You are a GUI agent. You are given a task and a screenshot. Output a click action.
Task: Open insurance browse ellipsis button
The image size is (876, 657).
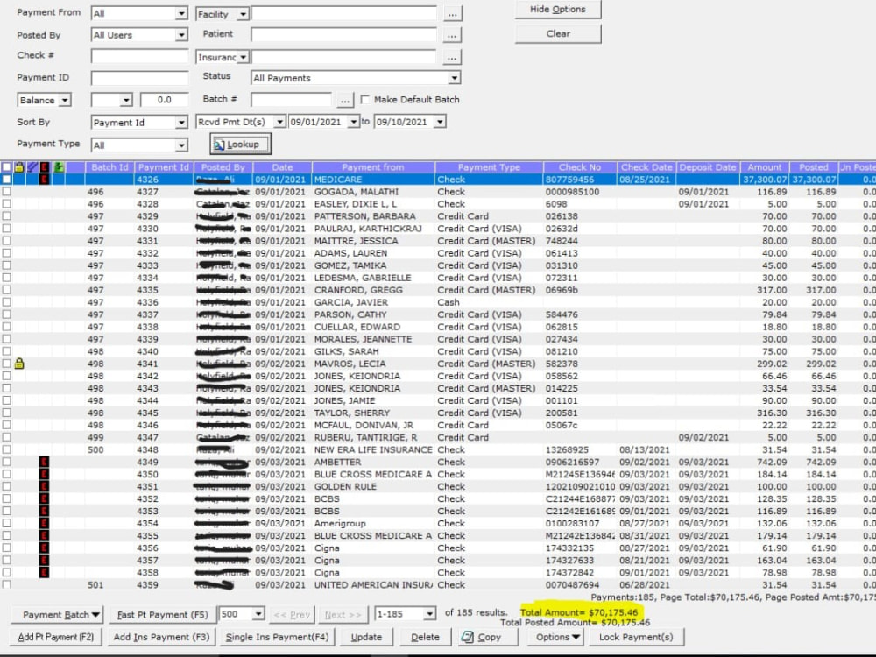pyautogui.click(x=453, y=57)
